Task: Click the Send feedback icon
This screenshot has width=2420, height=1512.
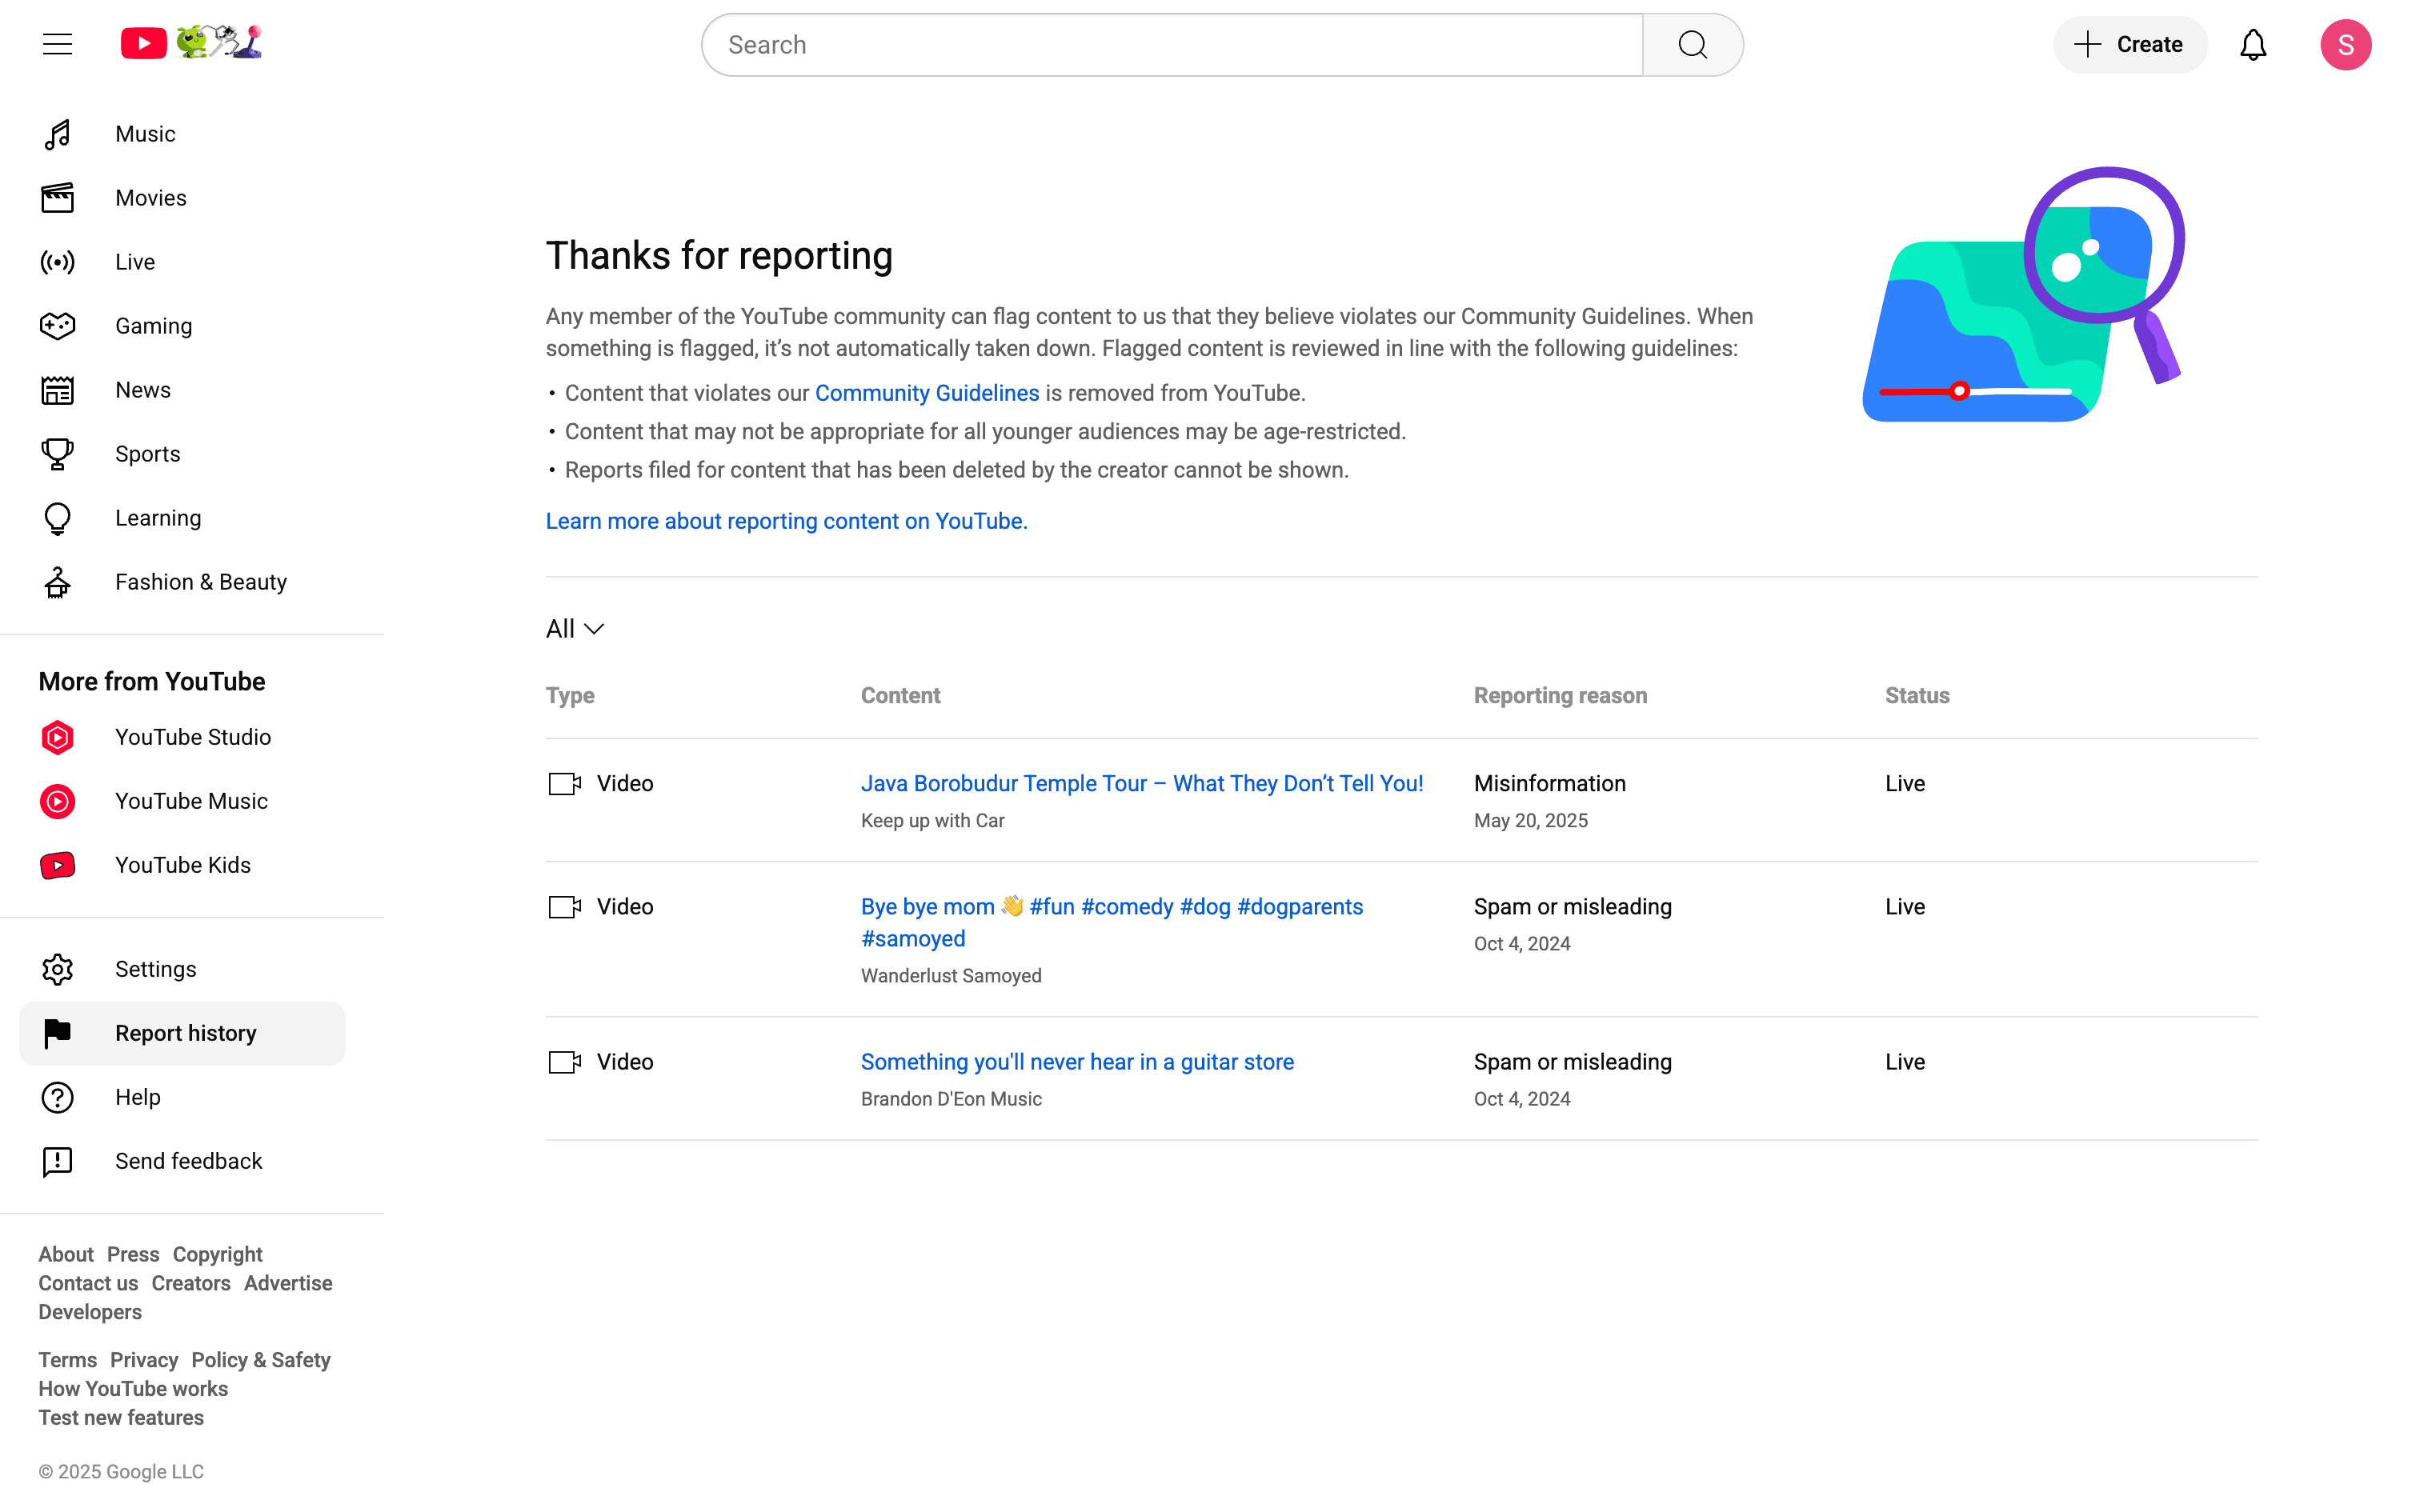Action: pyautogui.click(x=57, y=1161)
